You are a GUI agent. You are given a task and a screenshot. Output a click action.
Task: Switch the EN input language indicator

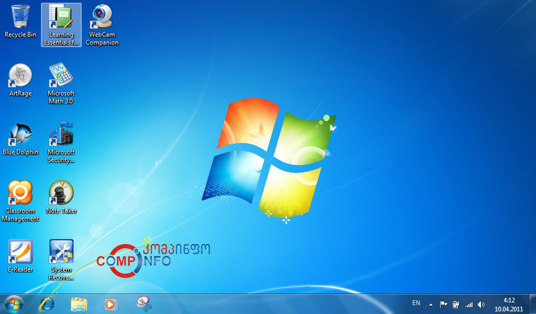[416, 303]
